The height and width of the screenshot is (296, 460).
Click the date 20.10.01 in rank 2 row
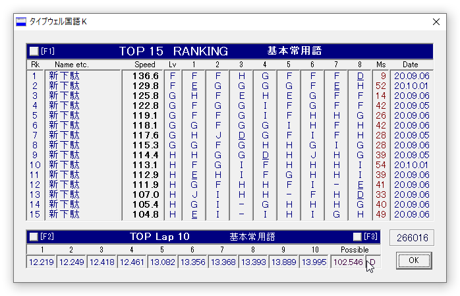pos(411,86)
